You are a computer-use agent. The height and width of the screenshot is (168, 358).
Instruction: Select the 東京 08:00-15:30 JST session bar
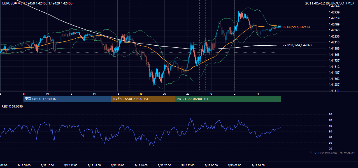[67, 99]
